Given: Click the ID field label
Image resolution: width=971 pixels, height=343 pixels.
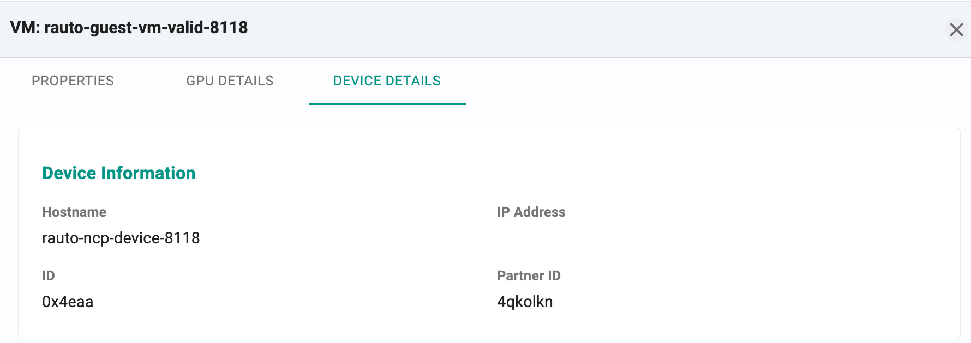Looking at the screenshot, I should point(49,276).
